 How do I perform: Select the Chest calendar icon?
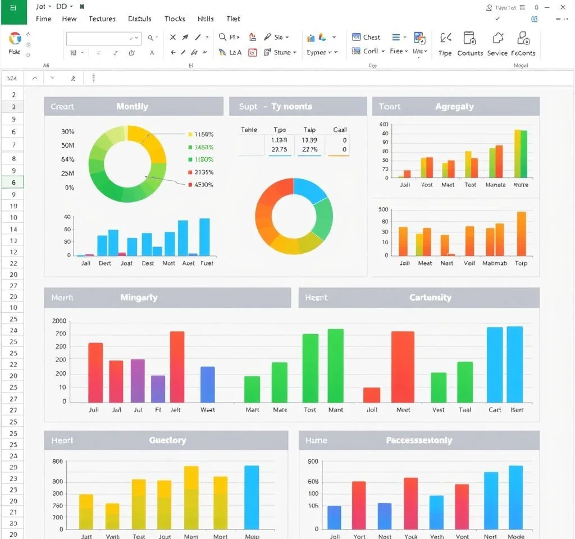pyautogui.click(x=356, y=37)
